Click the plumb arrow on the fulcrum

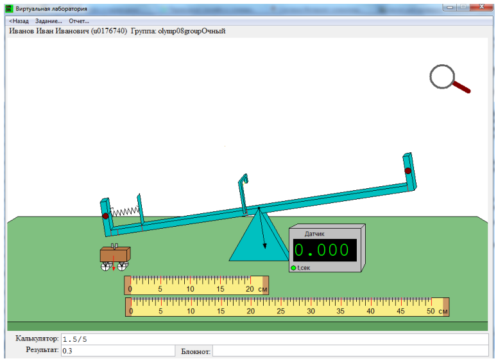pos(262,228)
